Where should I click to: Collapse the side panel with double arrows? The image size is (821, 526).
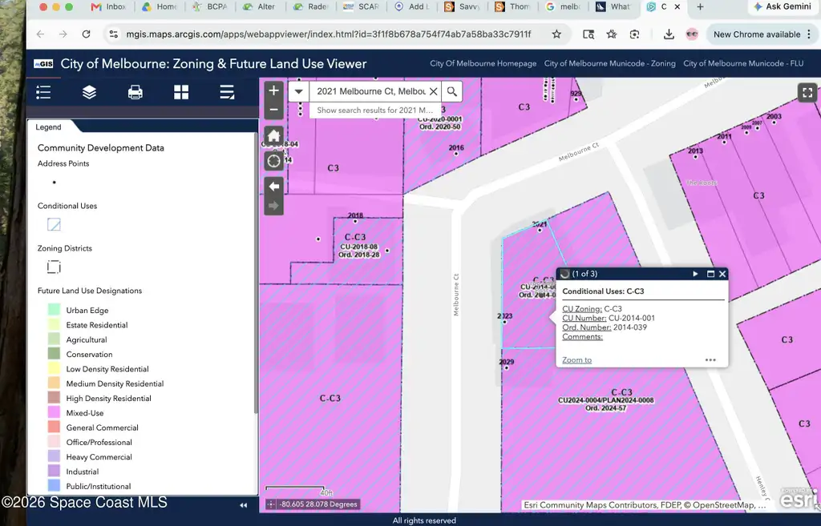click(x=243, y=505)
